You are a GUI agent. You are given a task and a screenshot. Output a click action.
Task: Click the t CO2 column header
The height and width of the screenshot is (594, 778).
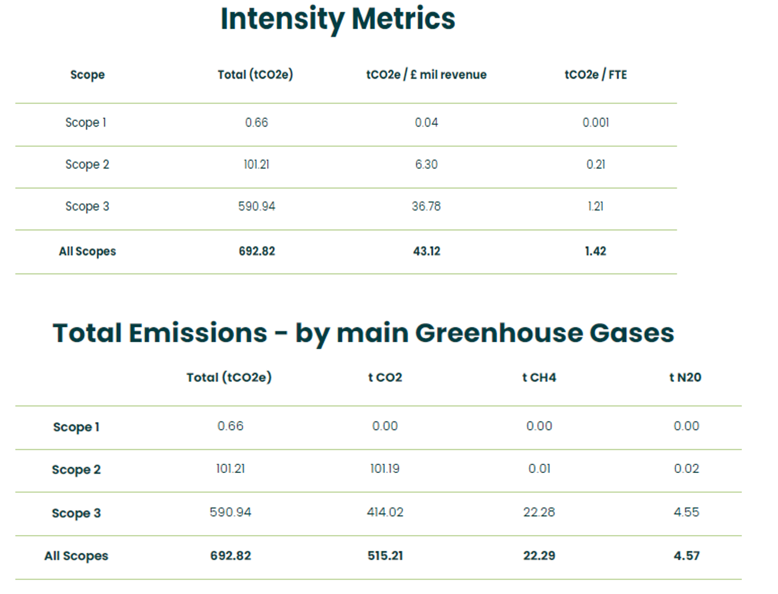[x=385, y=378]
